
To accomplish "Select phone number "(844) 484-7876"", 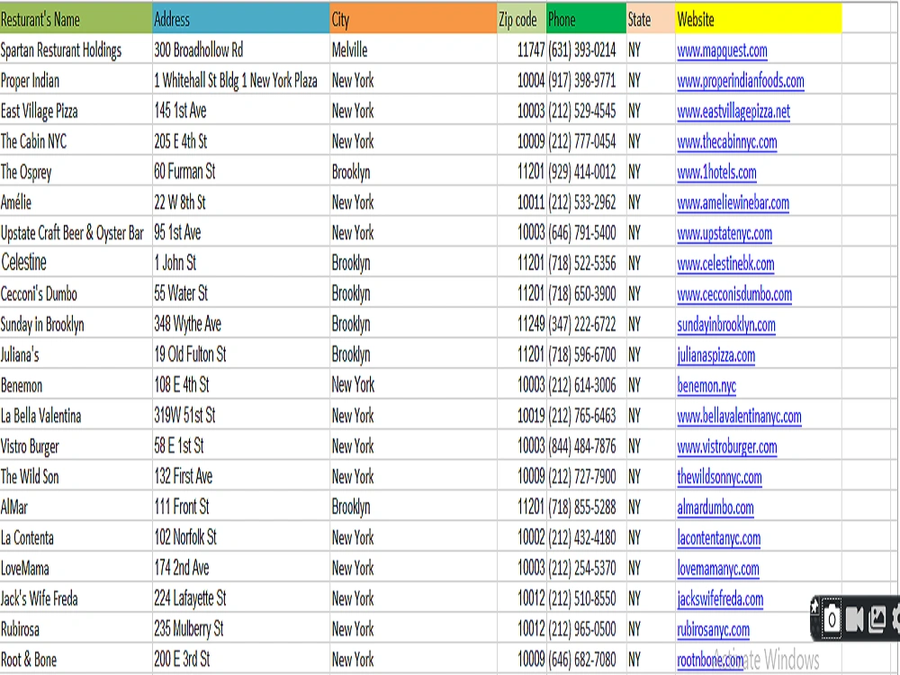I will [586, 445].
